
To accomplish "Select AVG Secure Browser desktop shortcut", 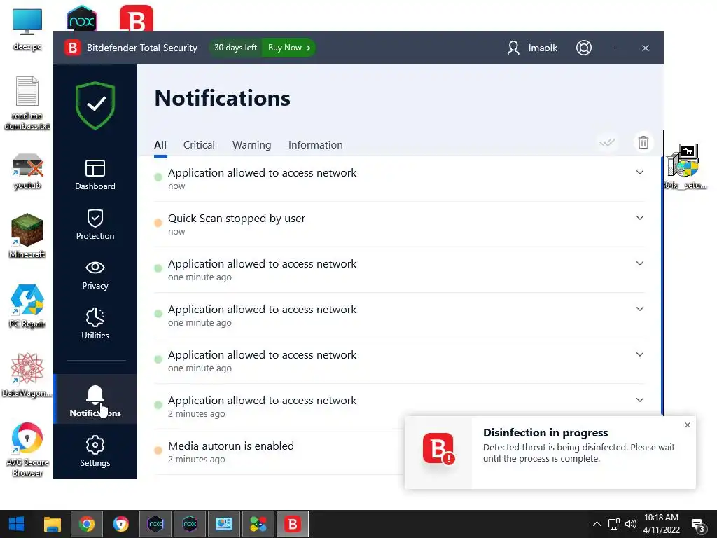I will [27, 450].
